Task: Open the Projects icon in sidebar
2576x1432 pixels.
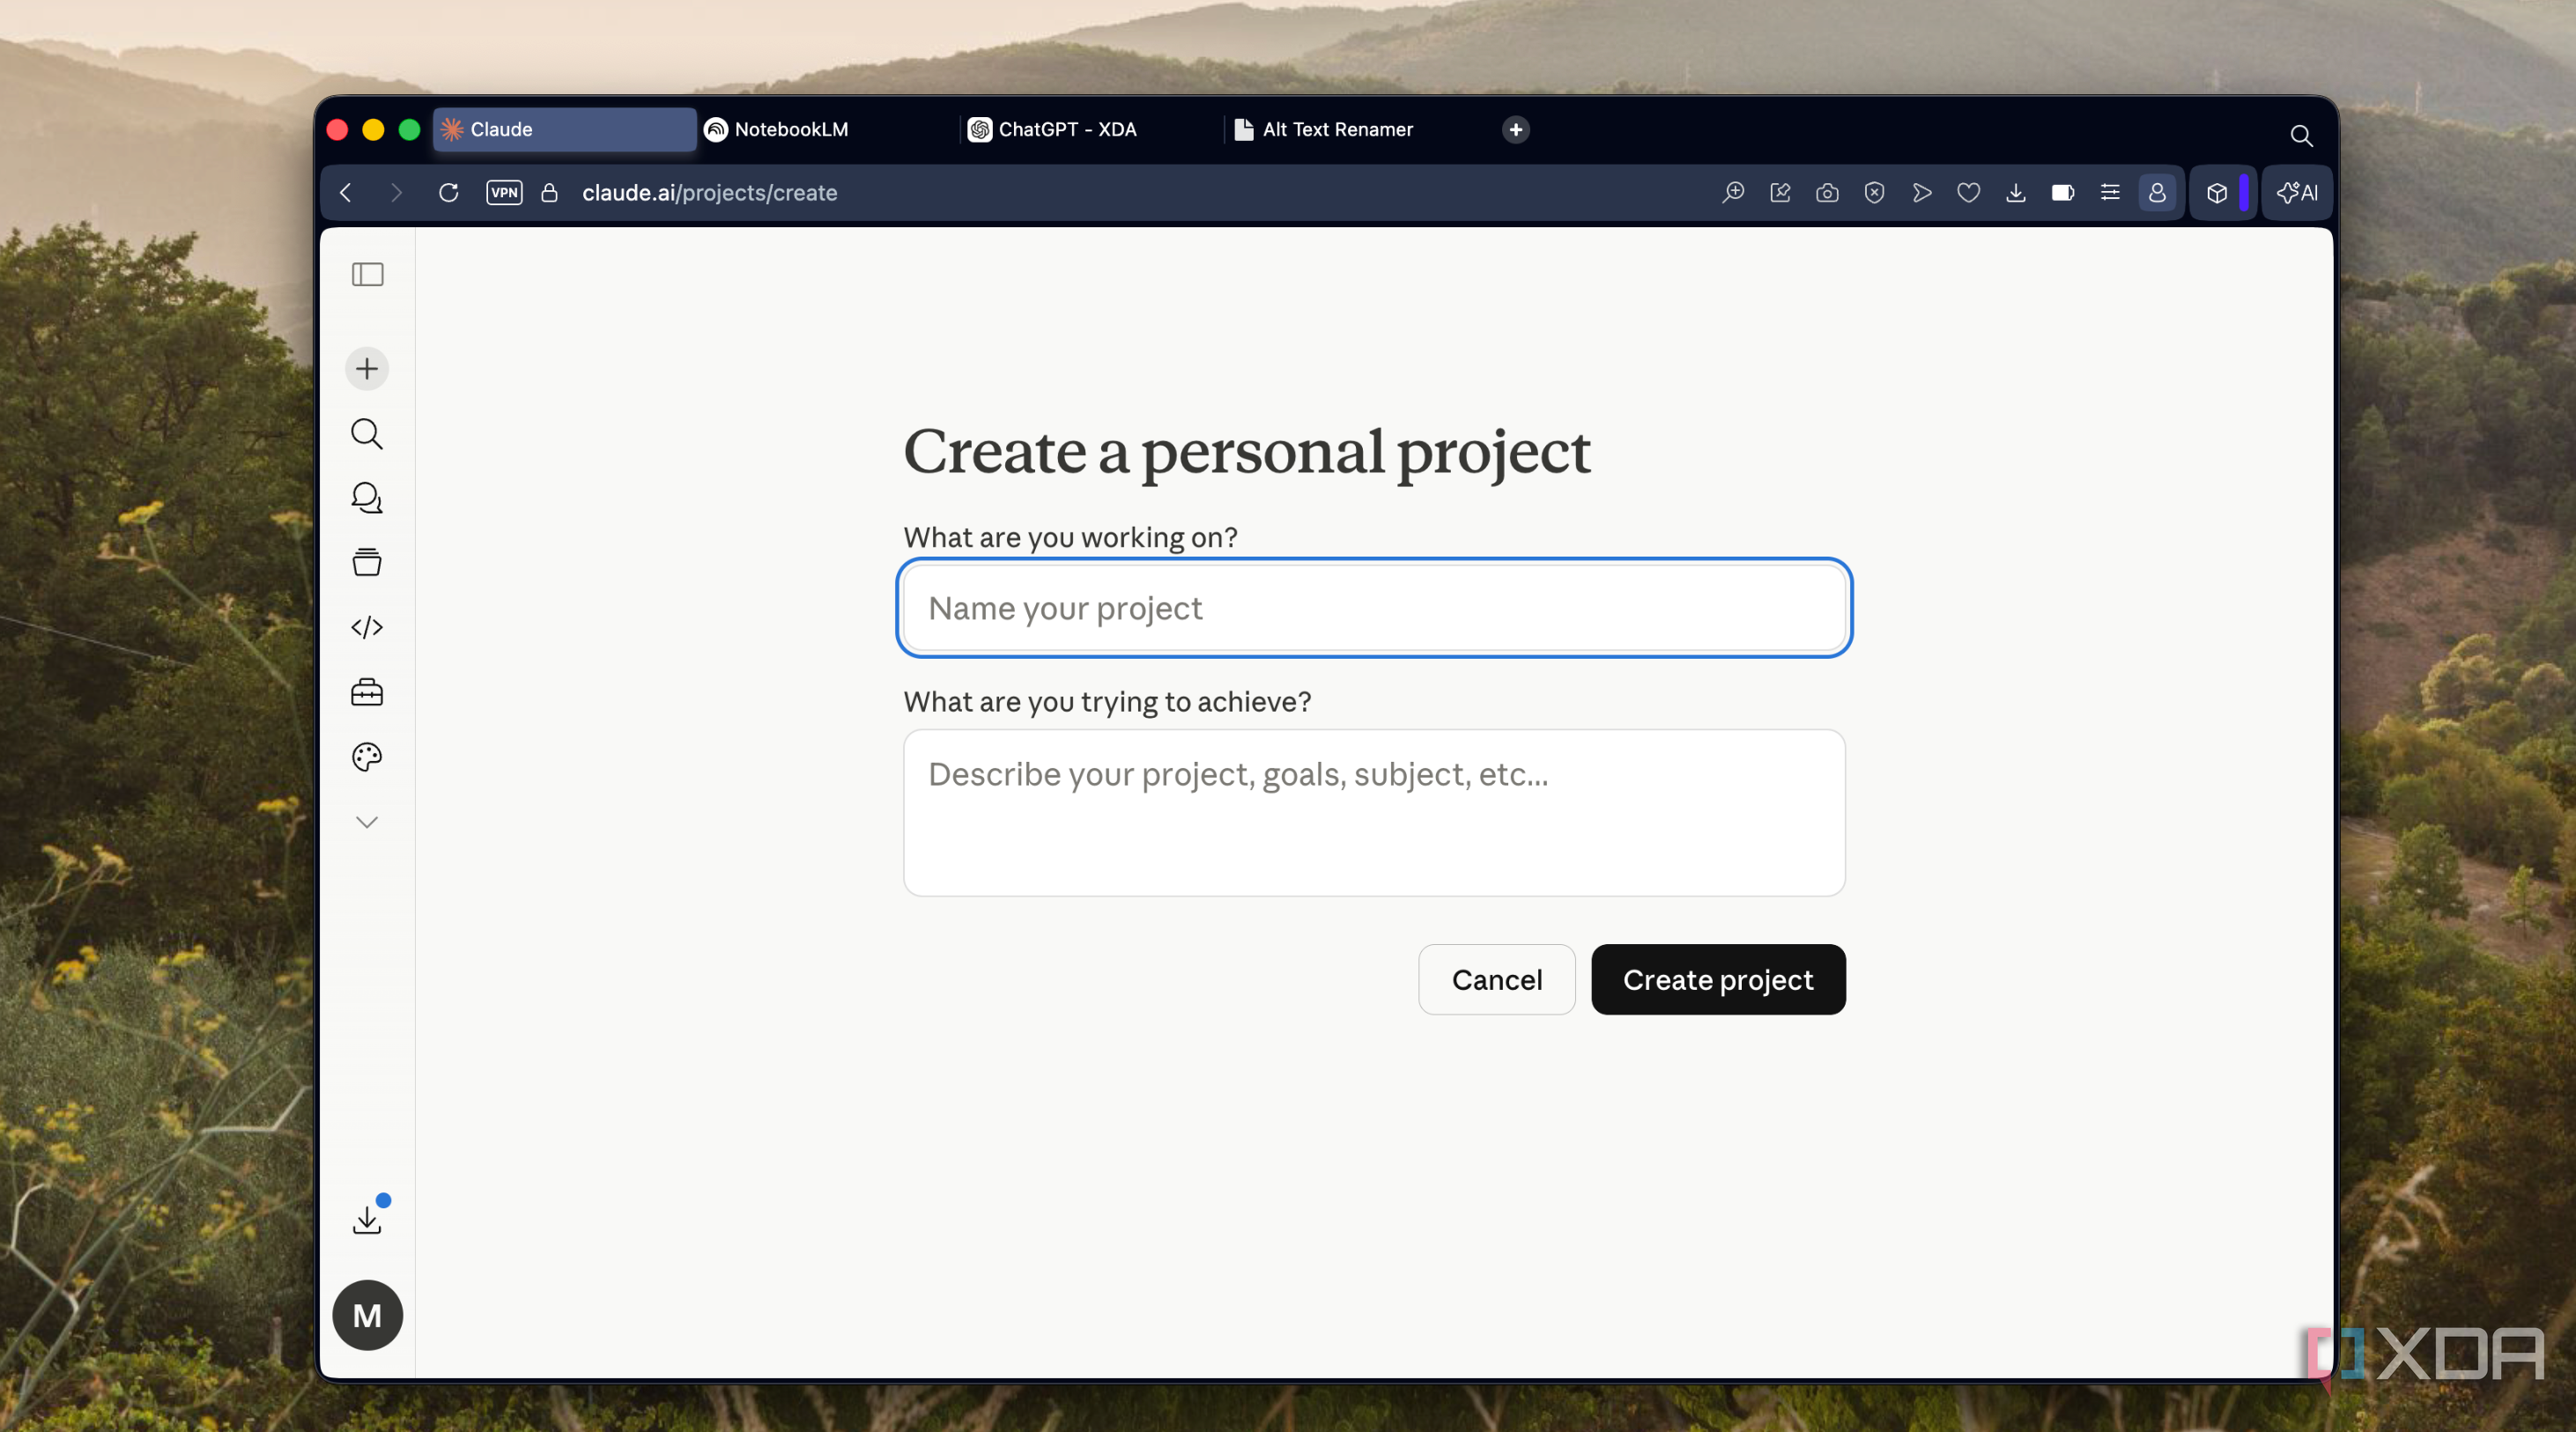Action: pos(367,562)
